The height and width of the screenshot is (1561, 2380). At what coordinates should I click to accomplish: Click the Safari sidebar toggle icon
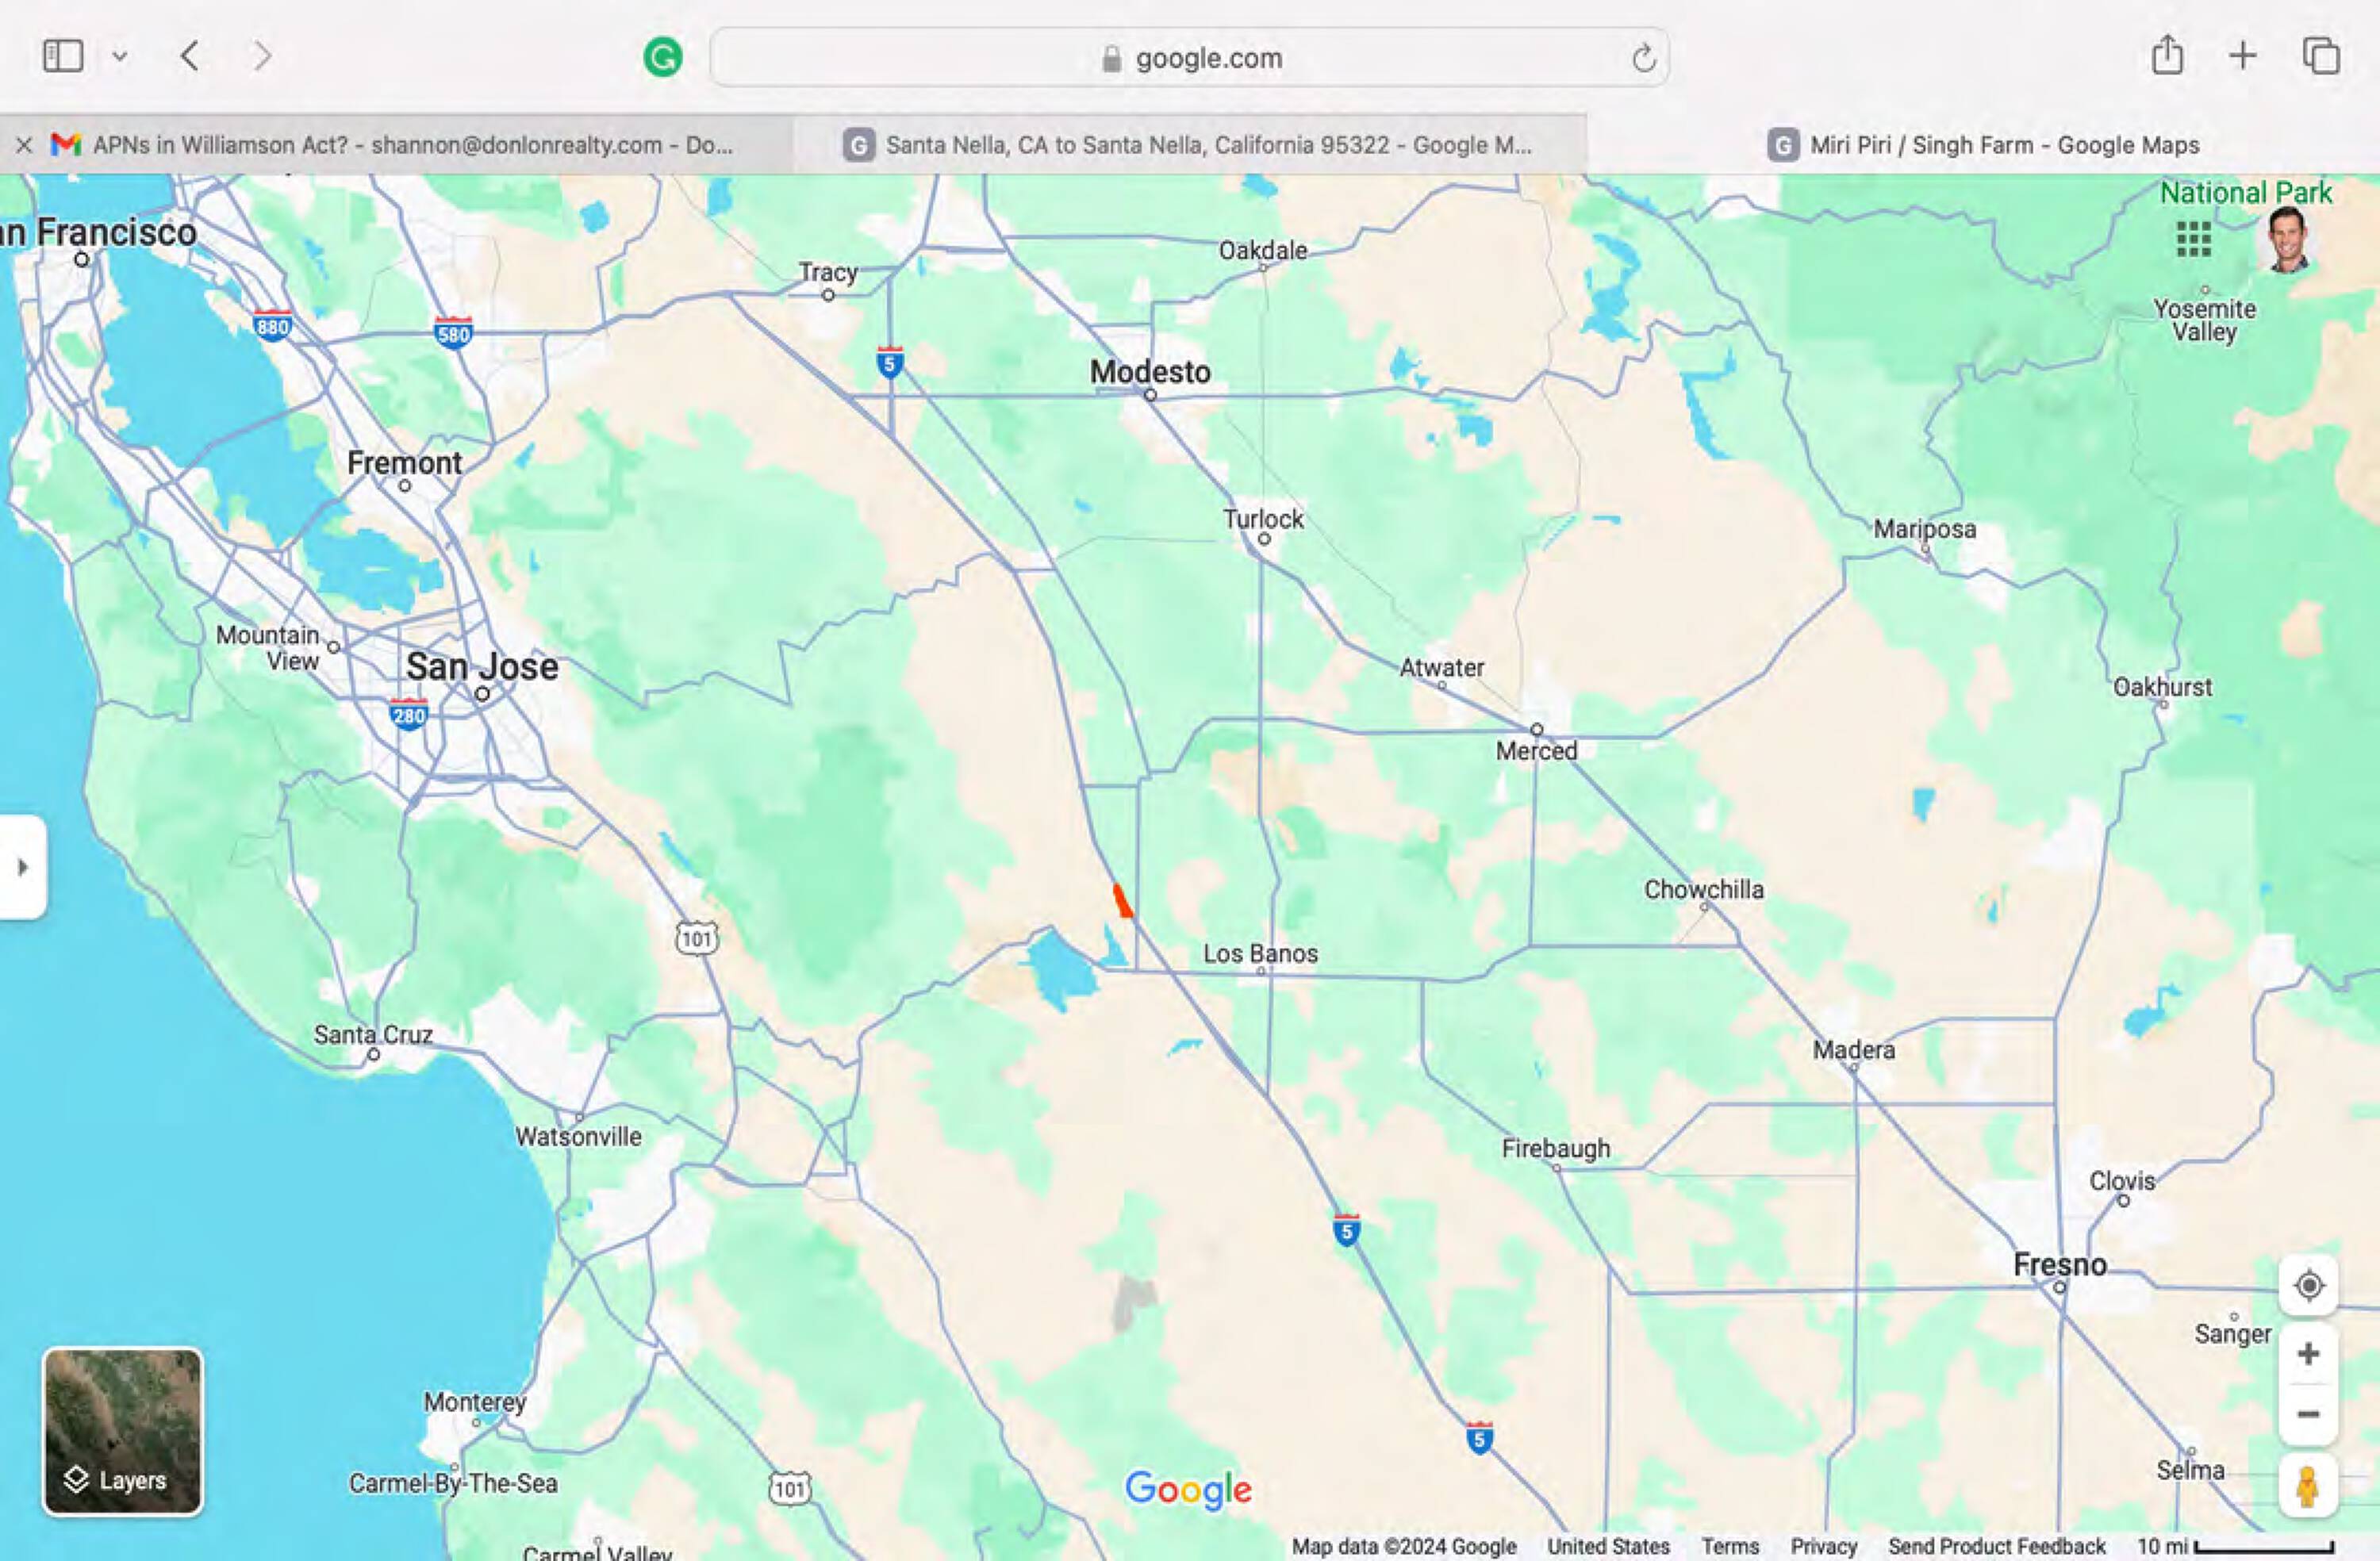point(62,56)
